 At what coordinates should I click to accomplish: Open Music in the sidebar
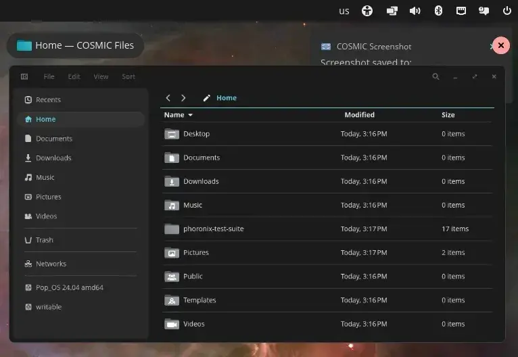point(81,177)
